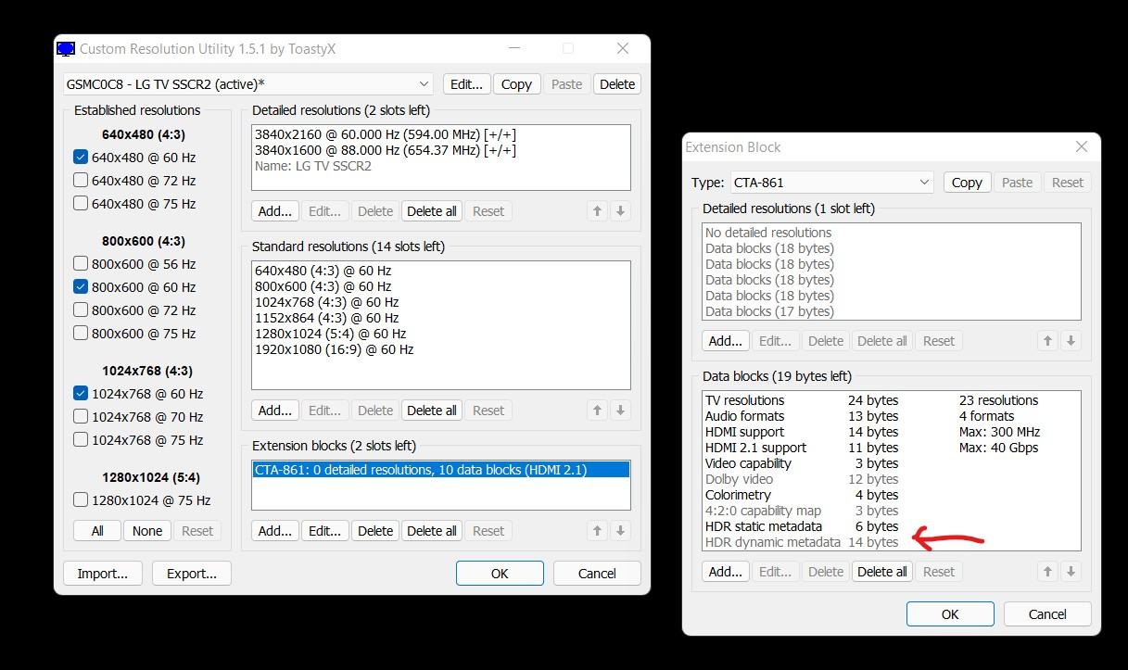Image resolution: width=1128 pixels, height=670 pixels.
Task: Select HDMI 2.1 support data block
Action: pyautogui.click(x=892, y=448)
